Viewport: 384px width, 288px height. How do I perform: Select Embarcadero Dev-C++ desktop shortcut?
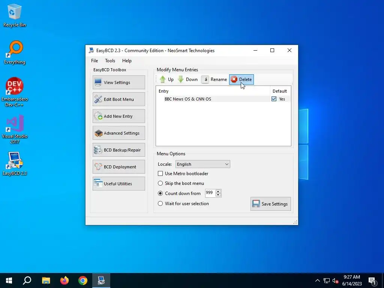[15, 92]
